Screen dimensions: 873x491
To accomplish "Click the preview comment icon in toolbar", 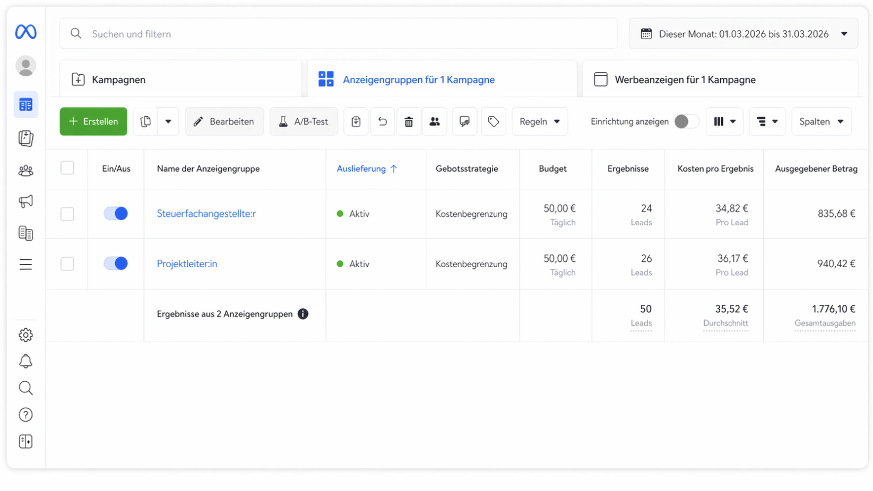I will point(465,121).
